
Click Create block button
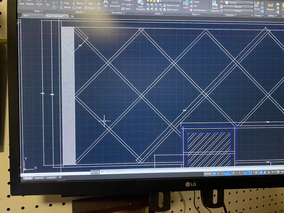tap(195, 2)
